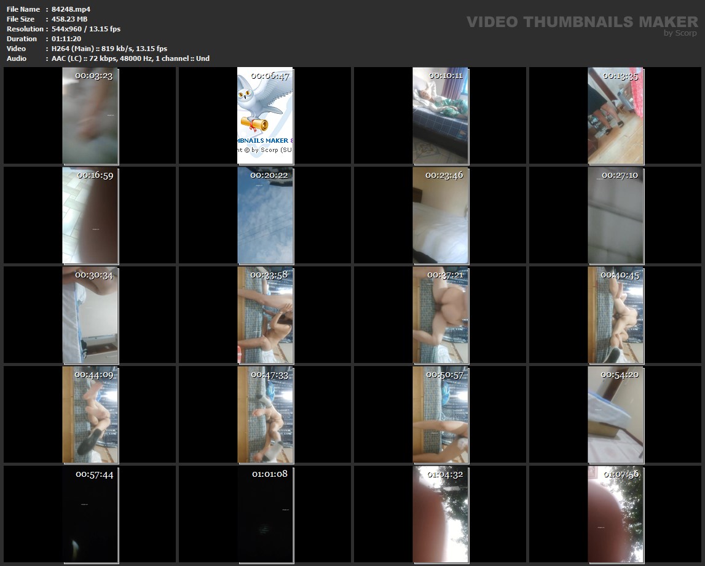Select the thumbnail stamped 00:06:47

point(266,116)
